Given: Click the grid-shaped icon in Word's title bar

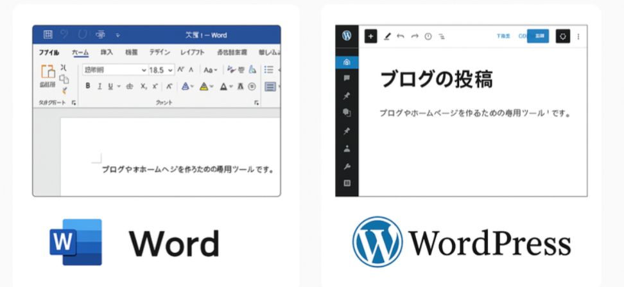Looking at the screenshot, I should click(48, 35).
